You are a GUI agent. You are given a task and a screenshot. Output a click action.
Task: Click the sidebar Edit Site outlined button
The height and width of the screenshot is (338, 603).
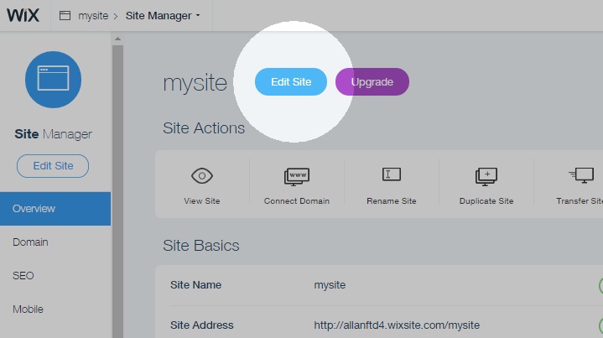click(x=53, y=166)
